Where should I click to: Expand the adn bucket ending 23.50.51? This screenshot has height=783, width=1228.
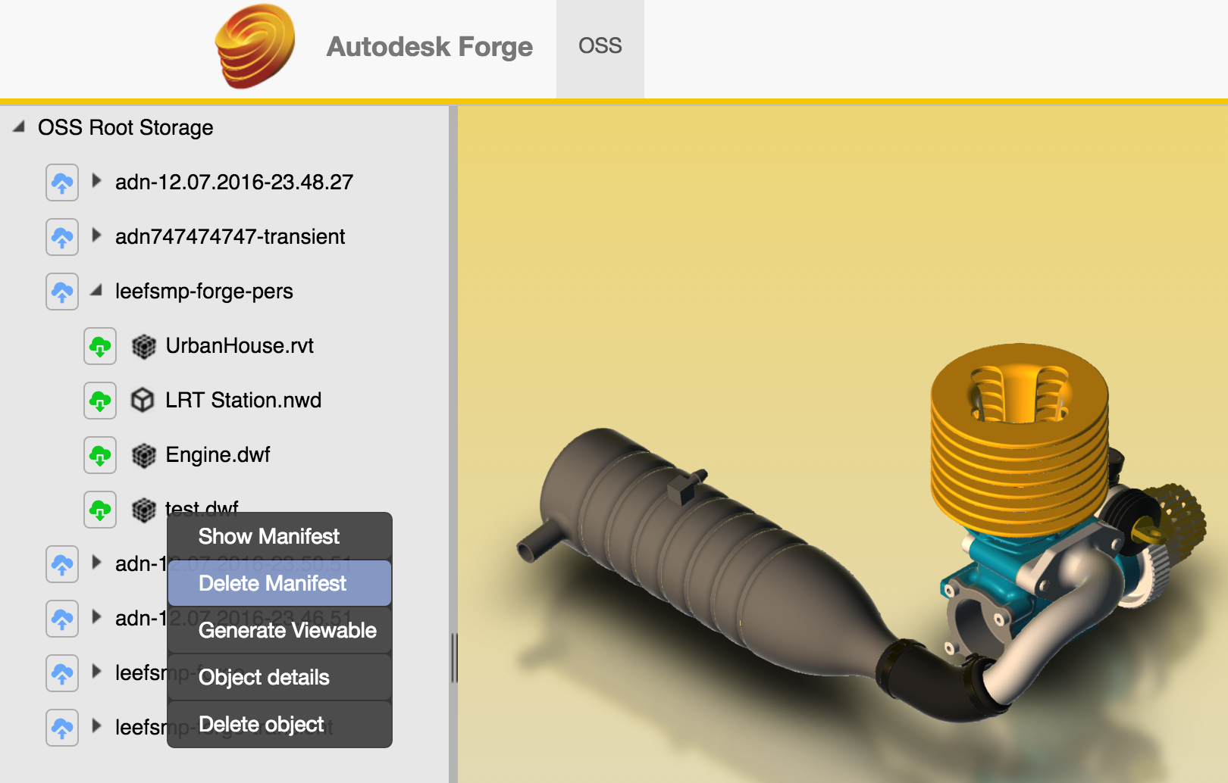96,563
